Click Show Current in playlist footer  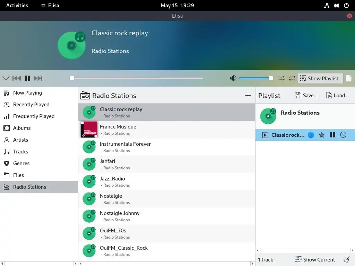pyautogui.click(x=315, y=259)
